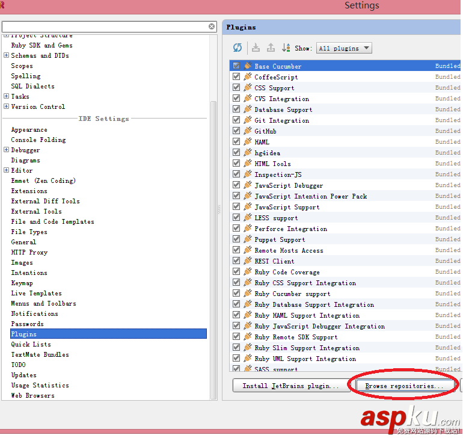The height and width of the screenshot is (438, 463).
Task: Click plug icon next to Puppet Support
Action: pyautogui.click(x=248, y=239)
